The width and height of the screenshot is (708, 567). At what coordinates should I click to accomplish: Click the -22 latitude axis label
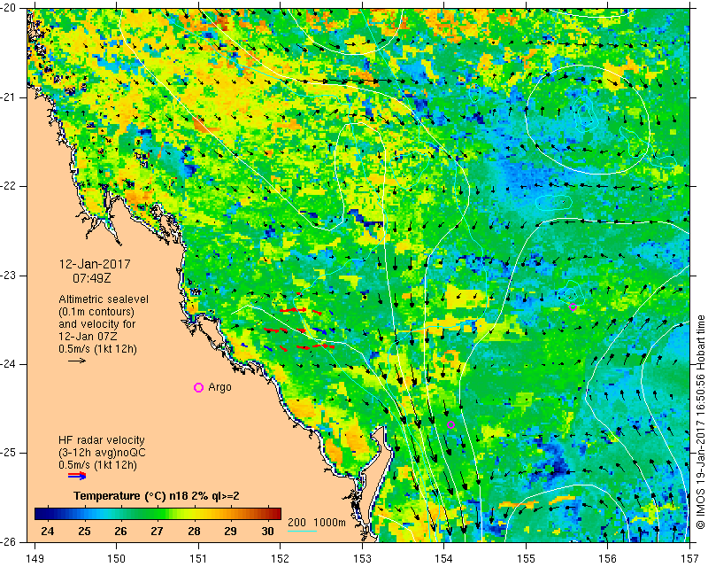10,186
